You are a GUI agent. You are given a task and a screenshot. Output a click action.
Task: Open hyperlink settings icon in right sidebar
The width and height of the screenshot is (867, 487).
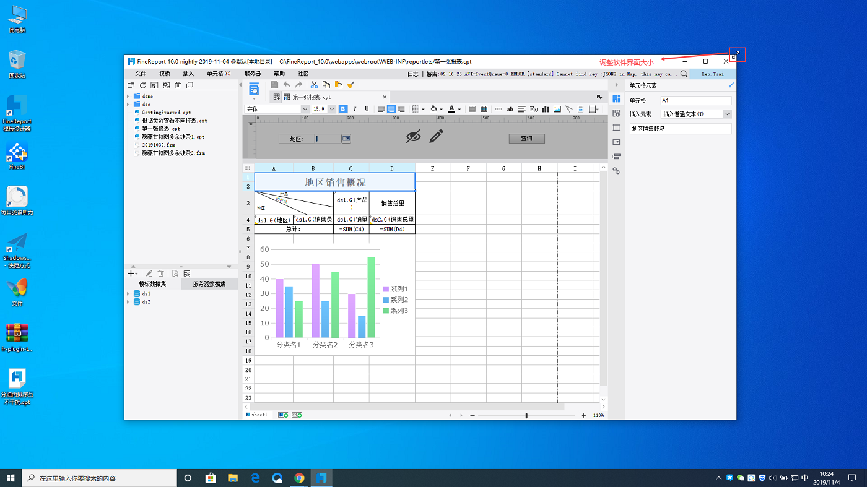(616, 171)
